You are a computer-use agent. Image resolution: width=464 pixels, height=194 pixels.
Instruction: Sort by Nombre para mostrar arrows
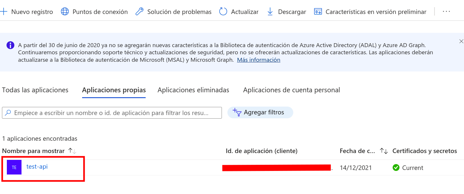tap(72, 151)
